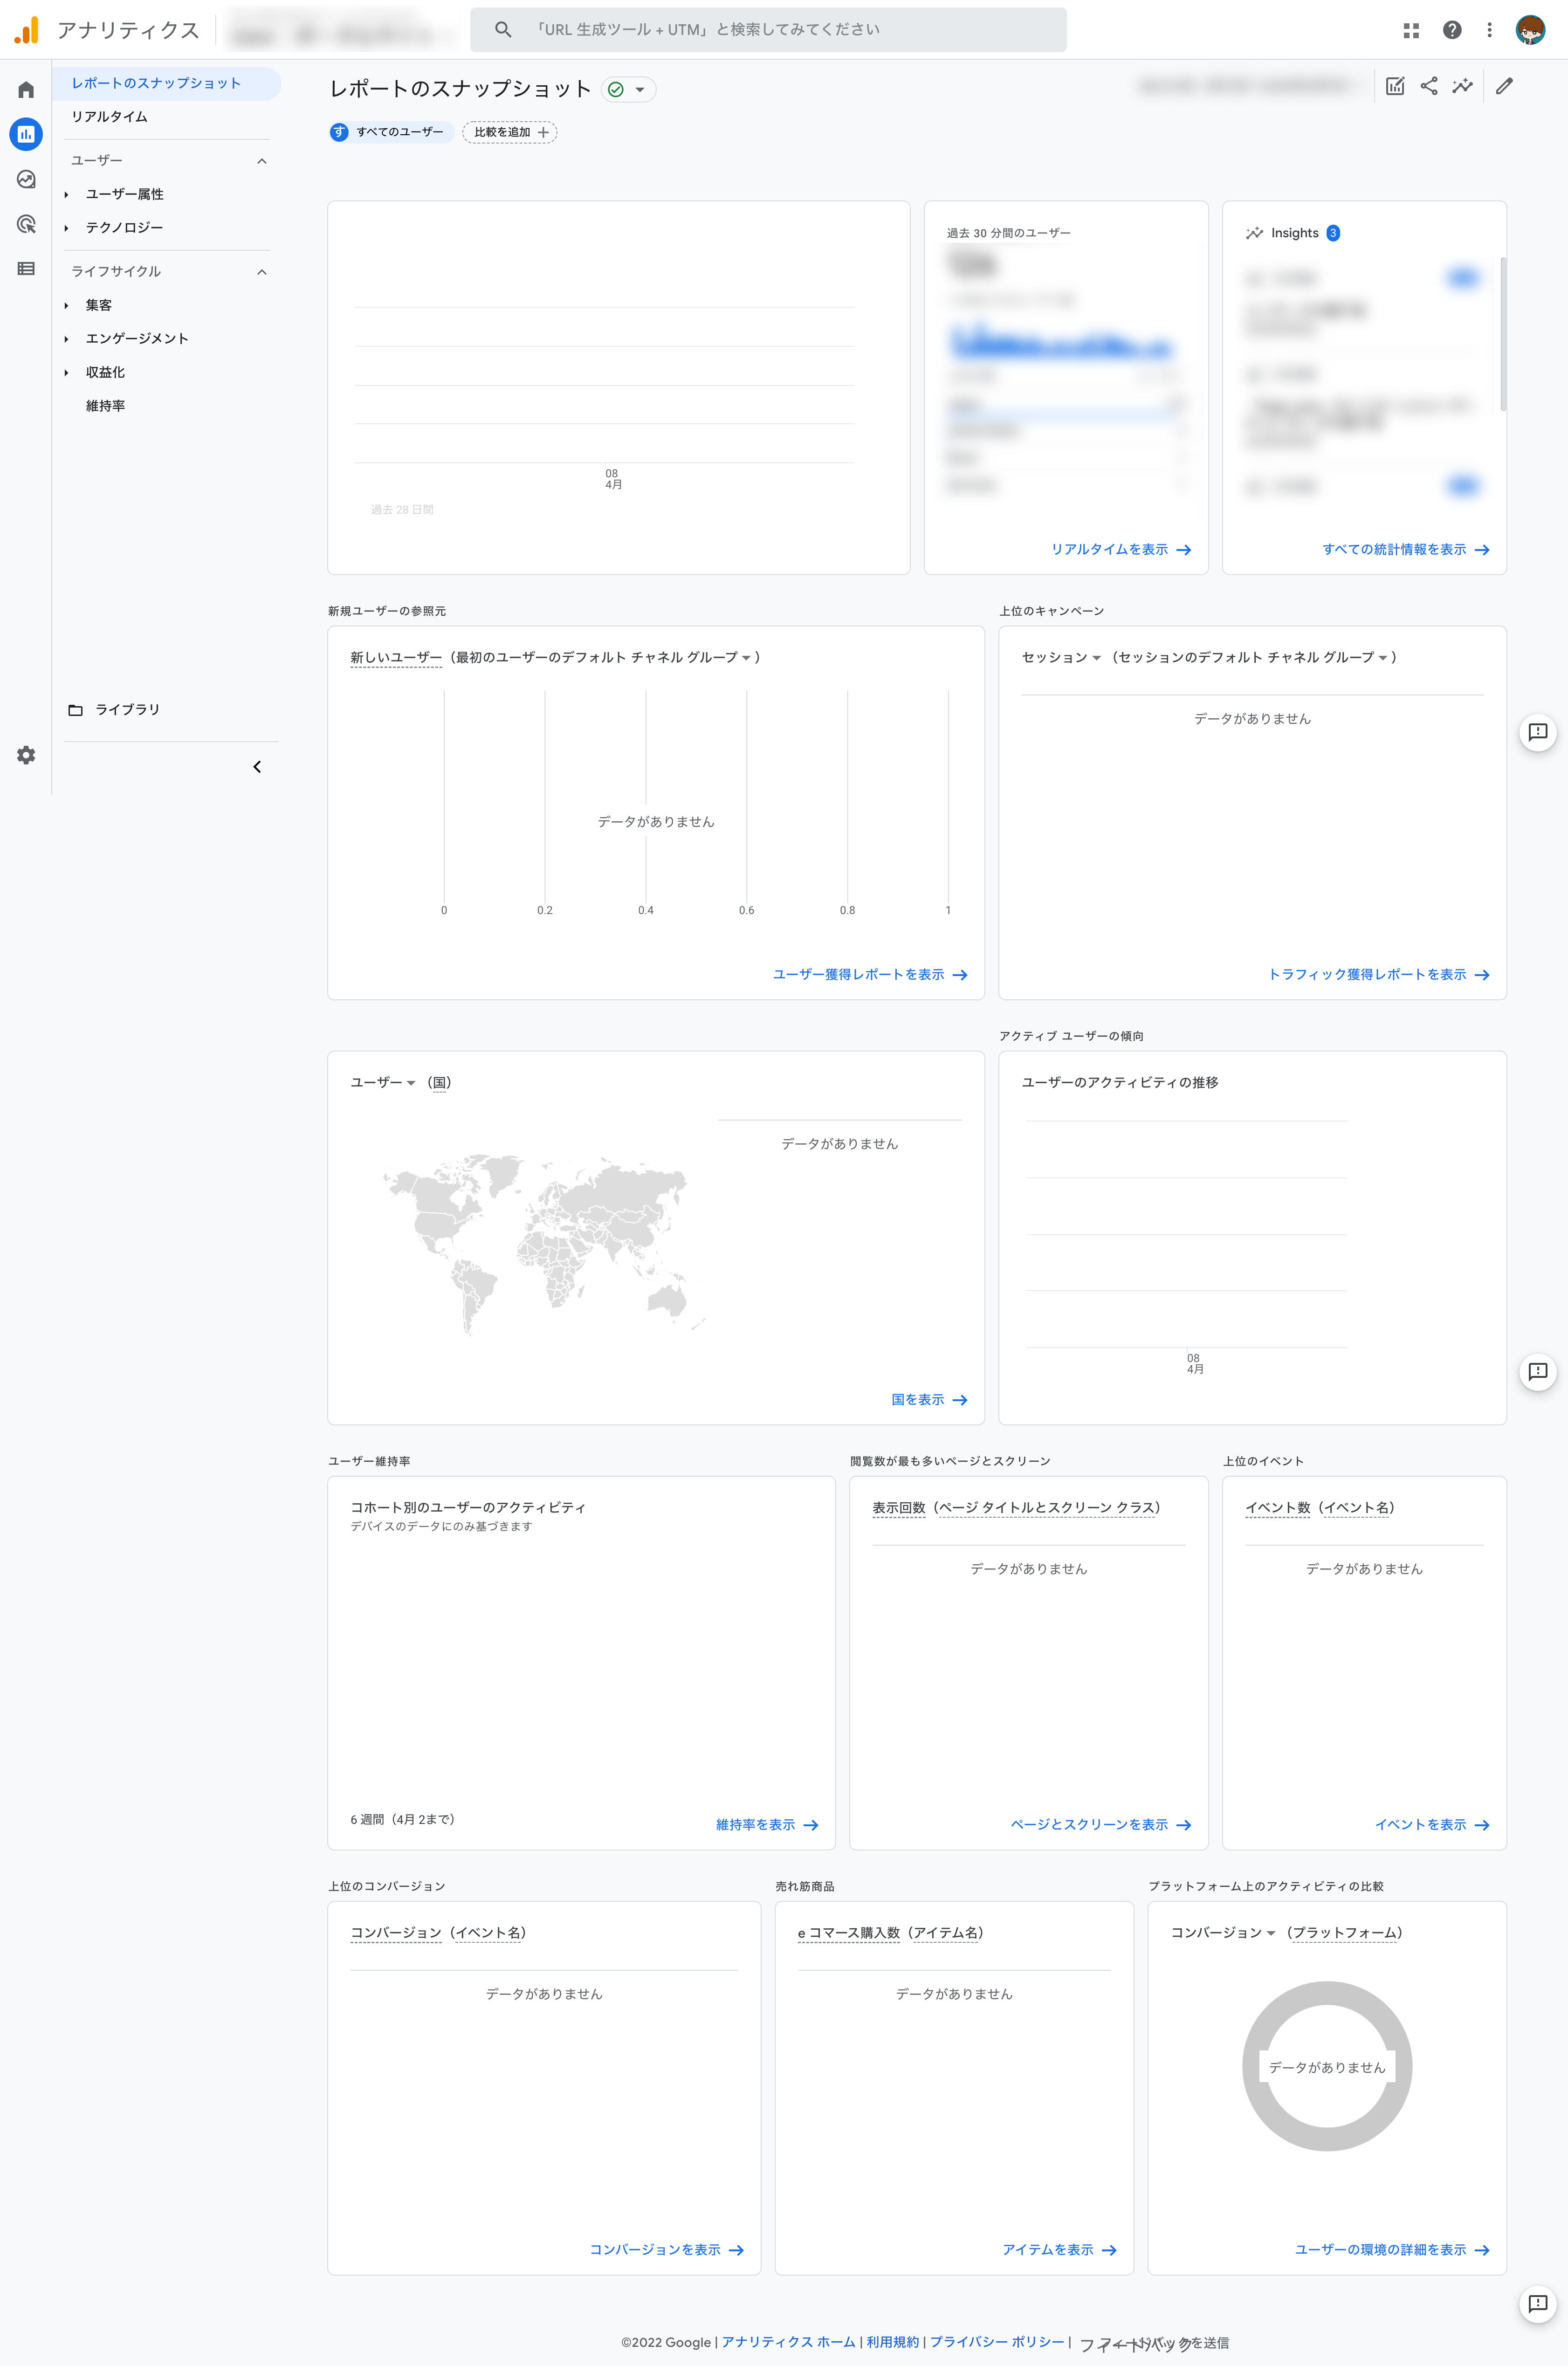
Task: Click the Insights count badge
Action: tap(1332, 233)
